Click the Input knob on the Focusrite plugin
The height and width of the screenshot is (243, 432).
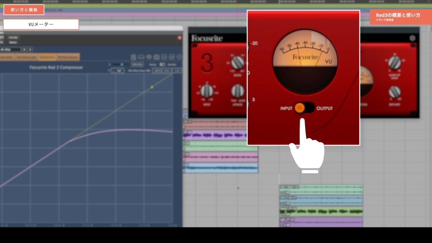(x=207, y=91)
